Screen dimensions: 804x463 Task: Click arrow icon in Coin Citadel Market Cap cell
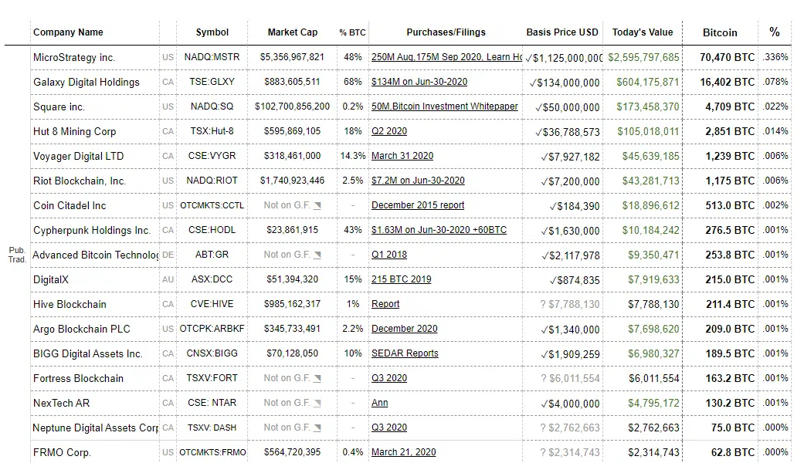point(317,206)
